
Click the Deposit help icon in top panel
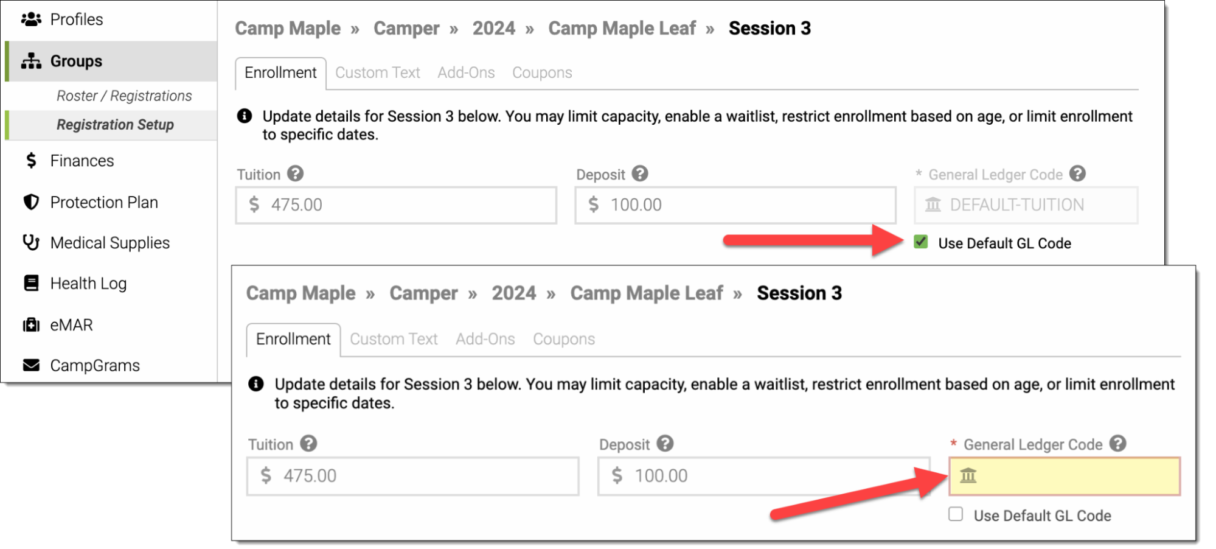(x=639, y=174)
